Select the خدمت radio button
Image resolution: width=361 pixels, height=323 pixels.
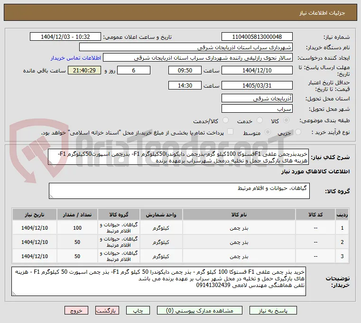(259, 120)
